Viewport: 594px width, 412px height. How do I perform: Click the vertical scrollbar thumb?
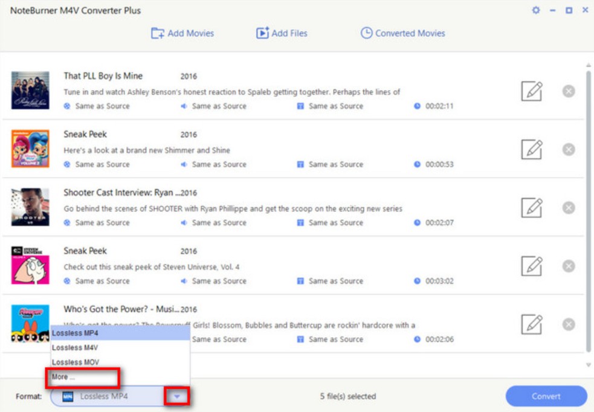pyautogui.click(x=589, y=212)
